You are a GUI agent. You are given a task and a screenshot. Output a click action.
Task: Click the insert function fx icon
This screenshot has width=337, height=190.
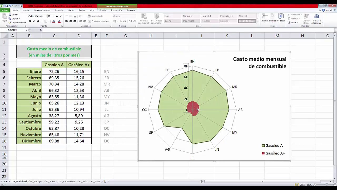[41, 30]
